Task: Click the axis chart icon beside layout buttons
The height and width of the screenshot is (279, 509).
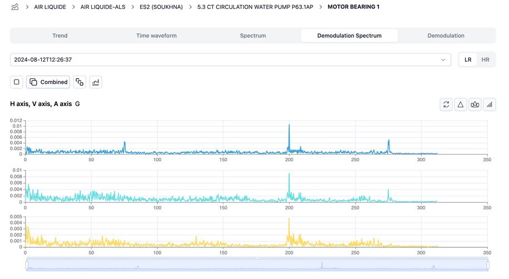Action: 96,82
